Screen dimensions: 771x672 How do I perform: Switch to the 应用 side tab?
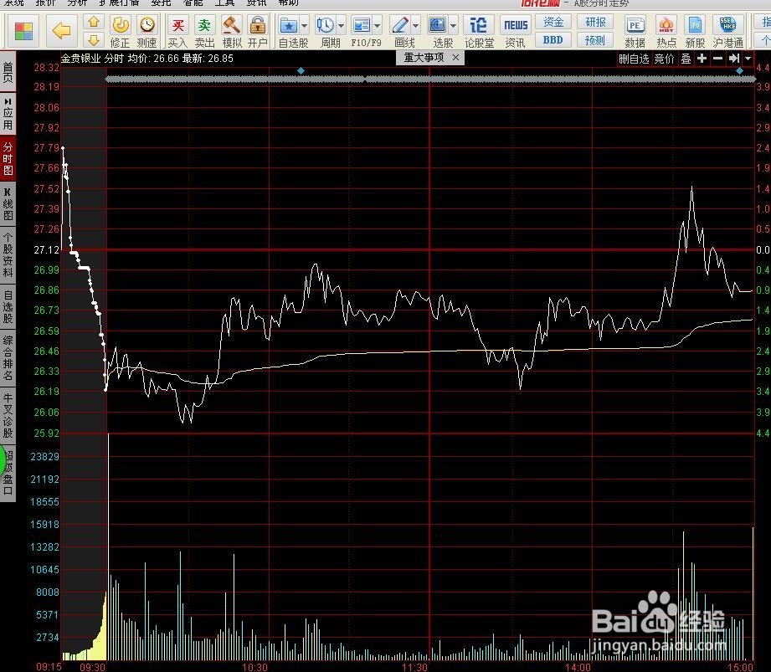click(8, 114)
